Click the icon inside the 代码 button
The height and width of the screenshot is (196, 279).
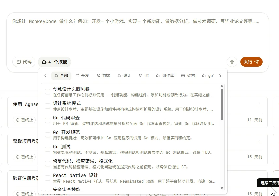pos(18,62)
